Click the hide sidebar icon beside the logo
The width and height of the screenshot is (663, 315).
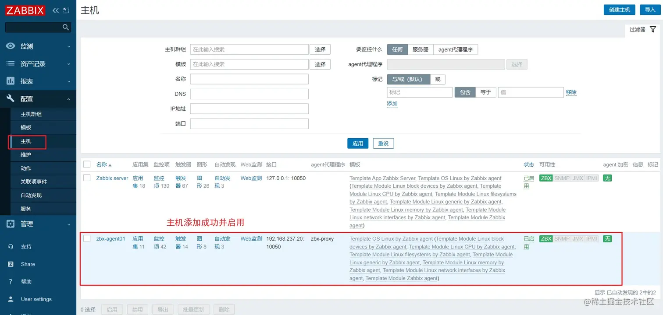[x=66, y=10]
